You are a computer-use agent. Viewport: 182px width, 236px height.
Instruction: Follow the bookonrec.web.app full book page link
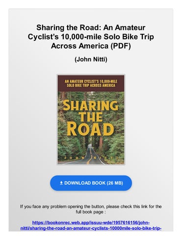coord(91,225)
